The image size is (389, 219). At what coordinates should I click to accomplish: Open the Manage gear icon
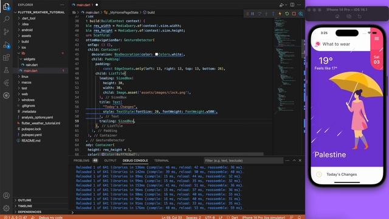pos(6,208)
